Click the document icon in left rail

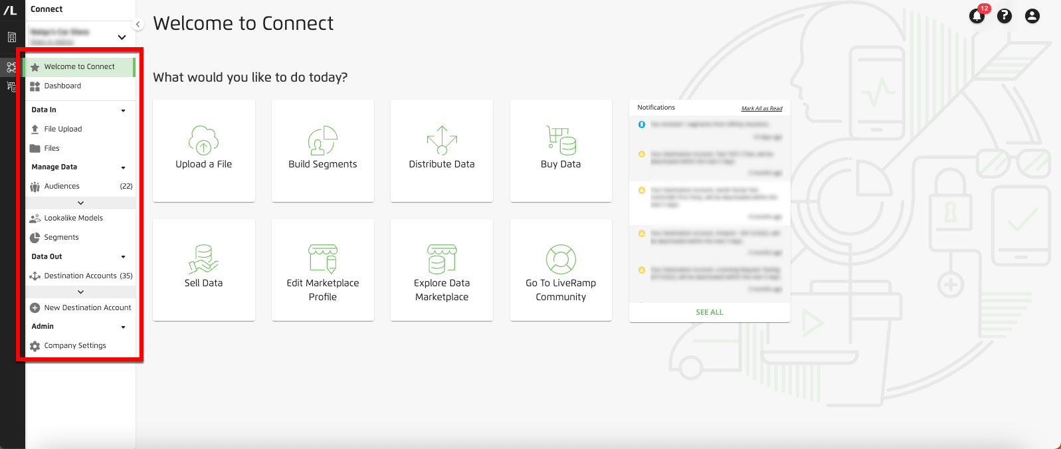11,37
